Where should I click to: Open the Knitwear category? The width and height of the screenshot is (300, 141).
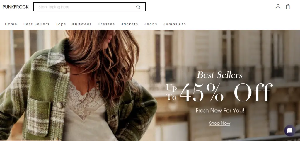click(82, 24)
